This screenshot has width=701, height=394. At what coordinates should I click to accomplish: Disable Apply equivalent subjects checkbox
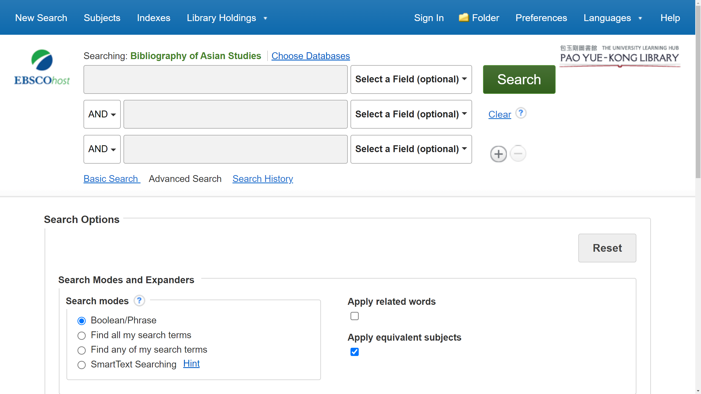click(x=354, y=352)
